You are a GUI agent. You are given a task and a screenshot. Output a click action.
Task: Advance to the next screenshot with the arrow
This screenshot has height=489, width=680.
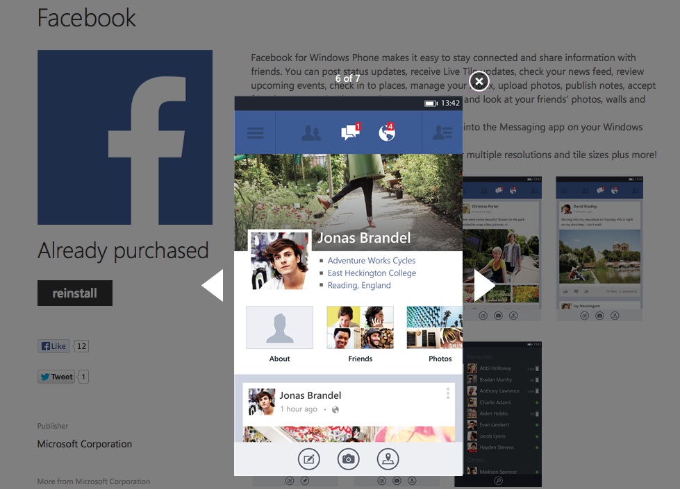pos(481,285)
